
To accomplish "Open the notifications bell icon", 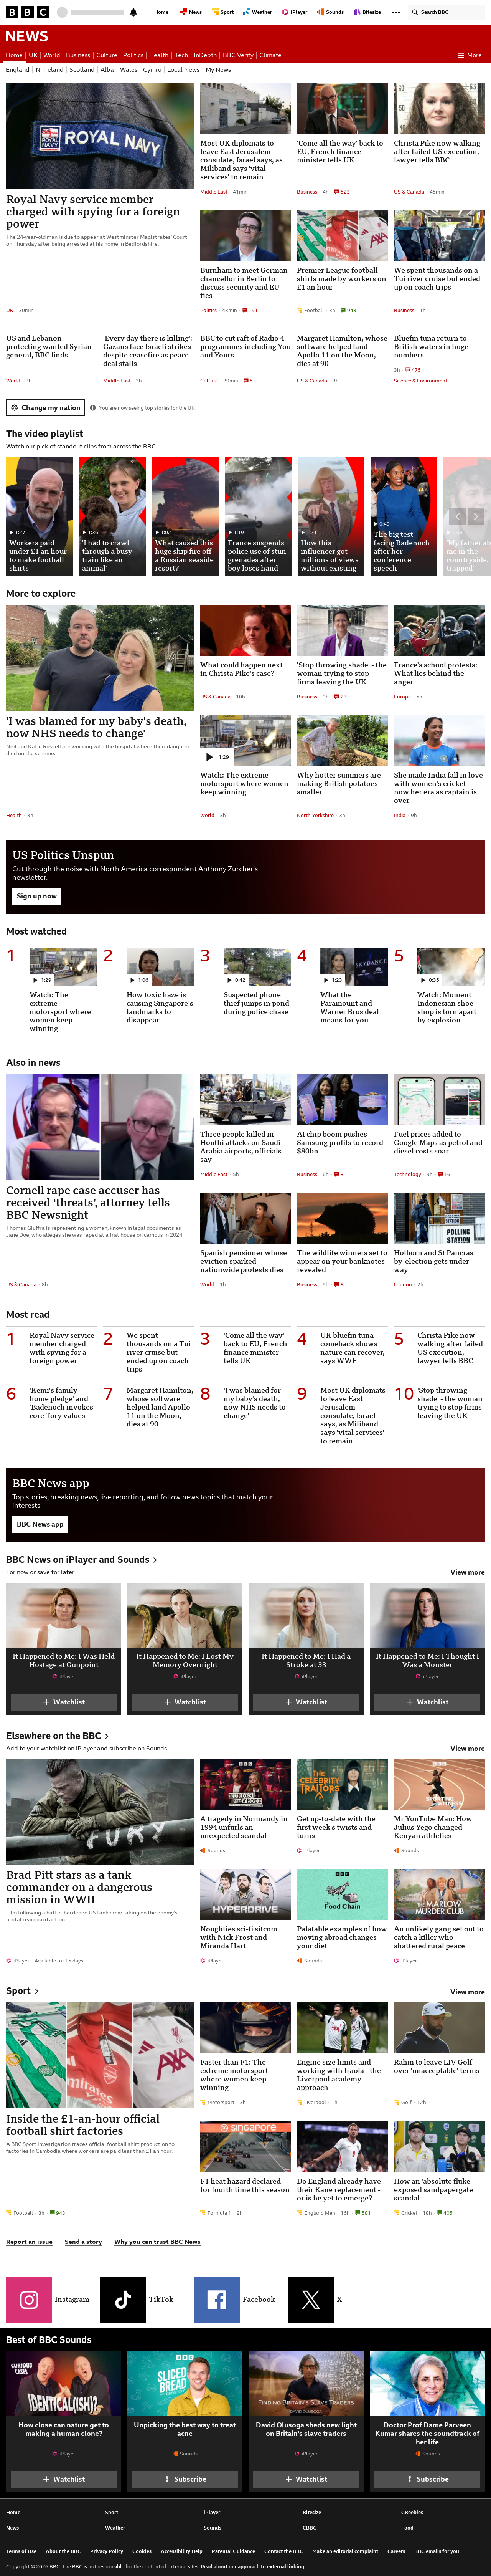I will point(134,12).
